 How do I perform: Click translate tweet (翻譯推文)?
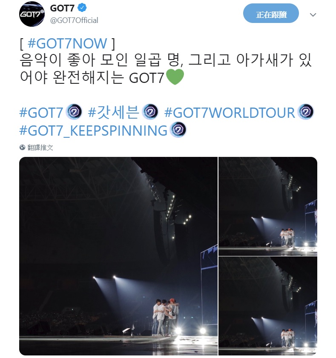point(40,148)
